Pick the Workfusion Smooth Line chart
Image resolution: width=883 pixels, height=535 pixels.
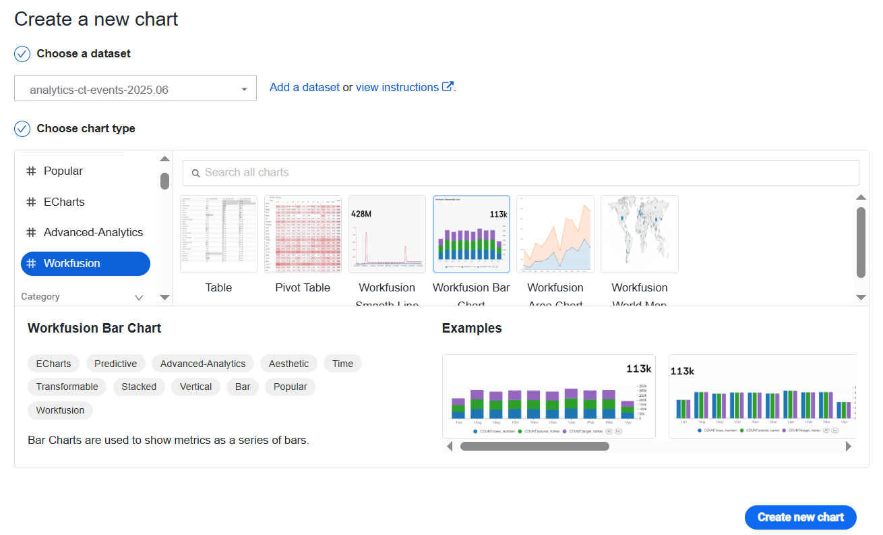coord(387,234)
